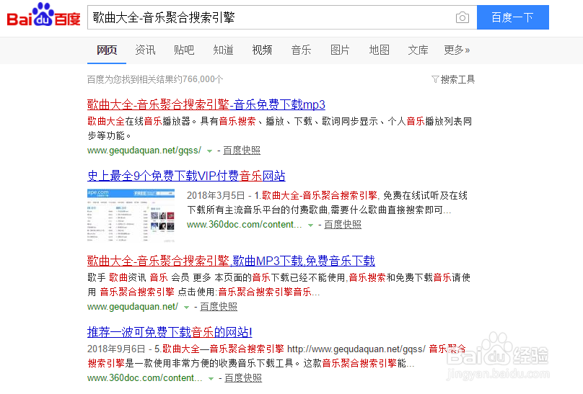This screenshot has height=394, width=583.
Task: Click URL www.gequdaquan.net/ below third result
Action: (133, 307)
